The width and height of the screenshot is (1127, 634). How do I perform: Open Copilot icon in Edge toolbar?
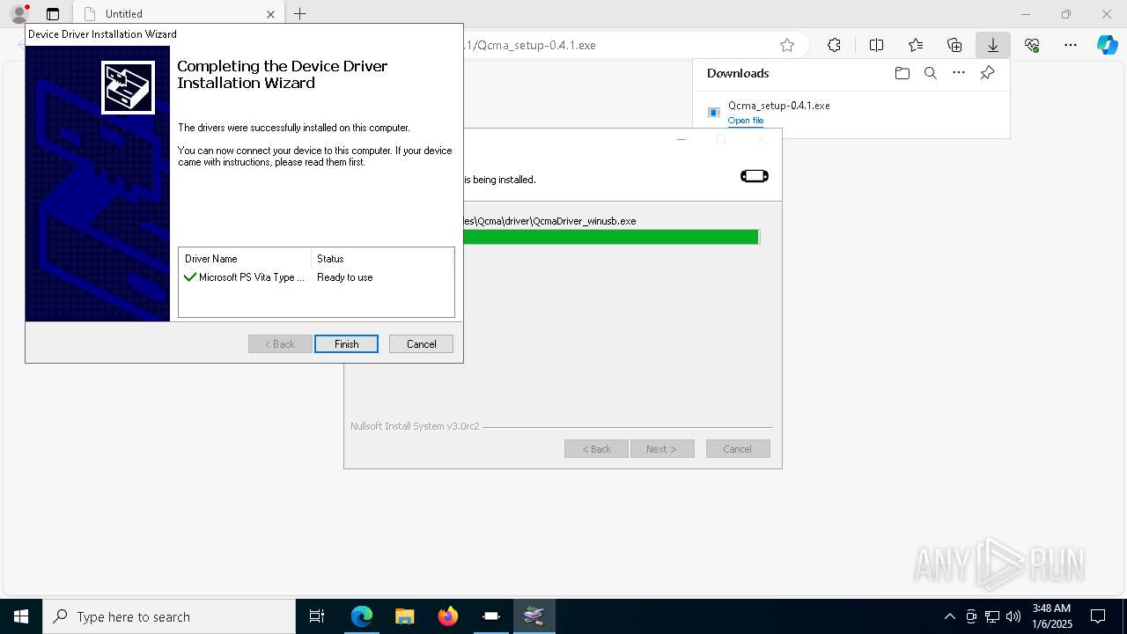tap(1107, 45)
